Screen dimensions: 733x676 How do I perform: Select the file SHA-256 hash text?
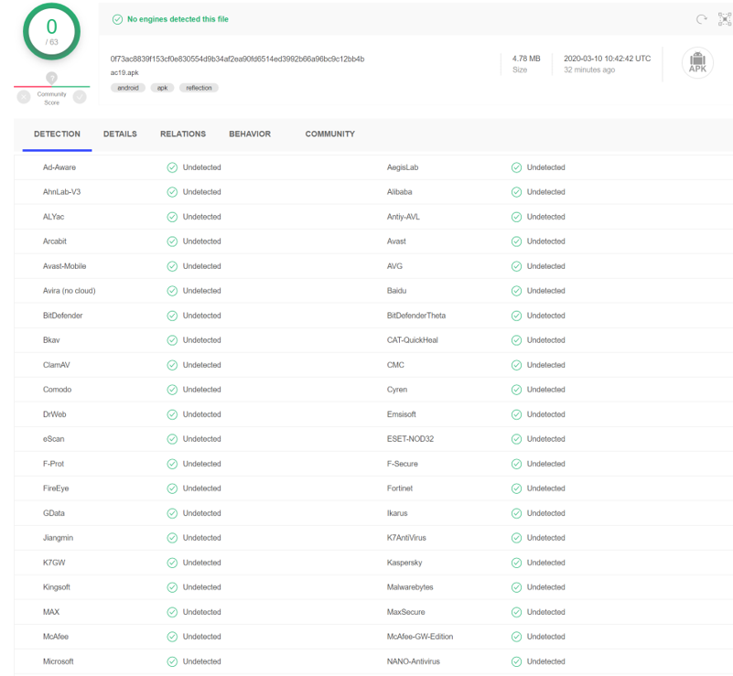tap(238, 59)
